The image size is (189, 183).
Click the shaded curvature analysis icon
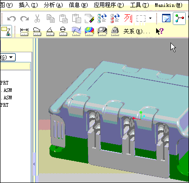89,31
